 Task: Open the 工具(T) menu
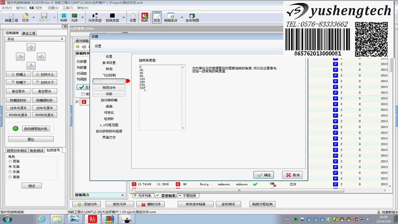68,8
